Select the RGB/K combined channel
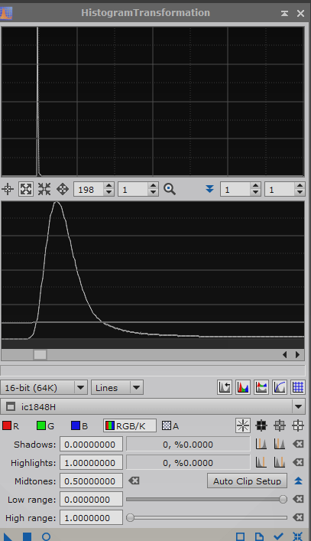The height and width of the screenshot is (541, 311). coord(129,425)
